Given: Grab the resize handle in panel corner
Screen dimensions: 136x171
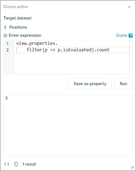Looking at the screenshot, I should pos(132,167).
